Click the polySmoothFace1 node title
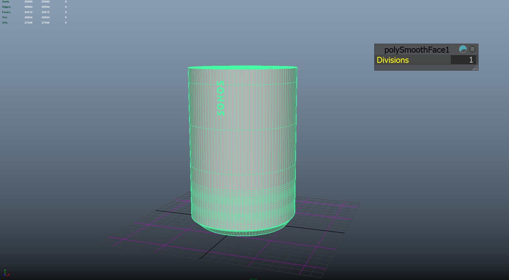509x280 pixels. [417, 50]
